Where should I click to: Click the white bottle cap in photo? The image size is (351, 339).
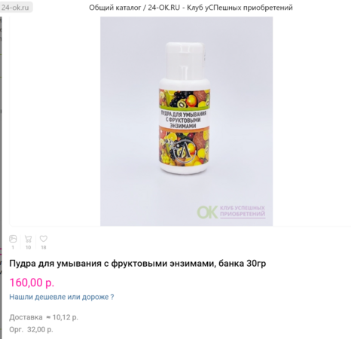185,60
